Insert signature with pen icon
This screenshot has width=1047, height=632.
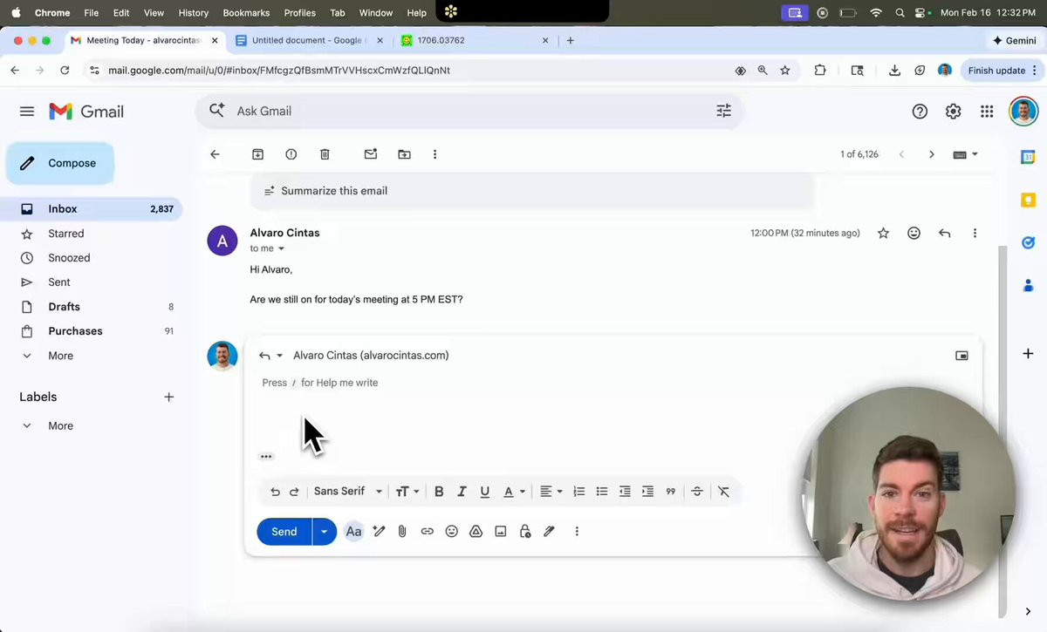[x=549, y=532]
